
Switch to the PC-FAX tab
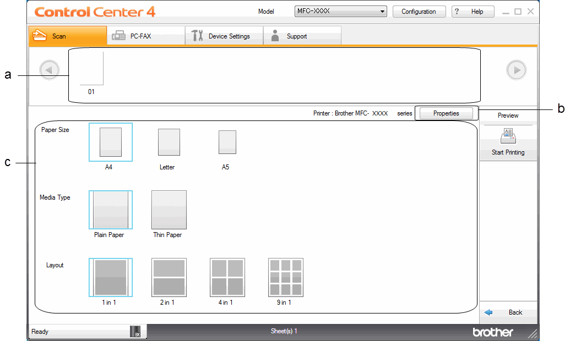(x=146, y=36)
